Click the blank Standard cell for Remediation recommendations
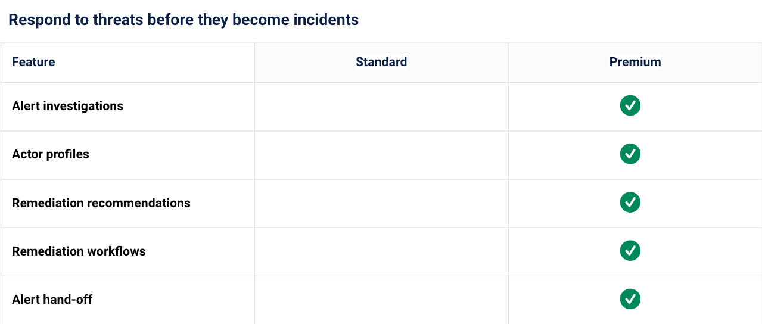The image size is (762, 324). coord(381,203)
